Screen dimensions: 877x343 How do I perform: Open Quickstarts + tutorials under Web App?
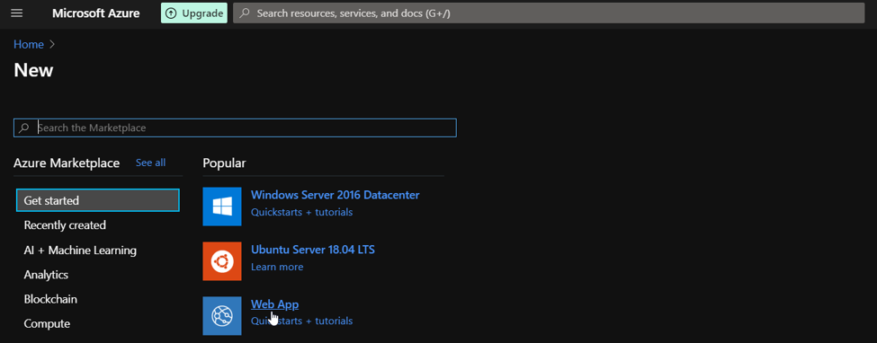(x=301, y=321)
